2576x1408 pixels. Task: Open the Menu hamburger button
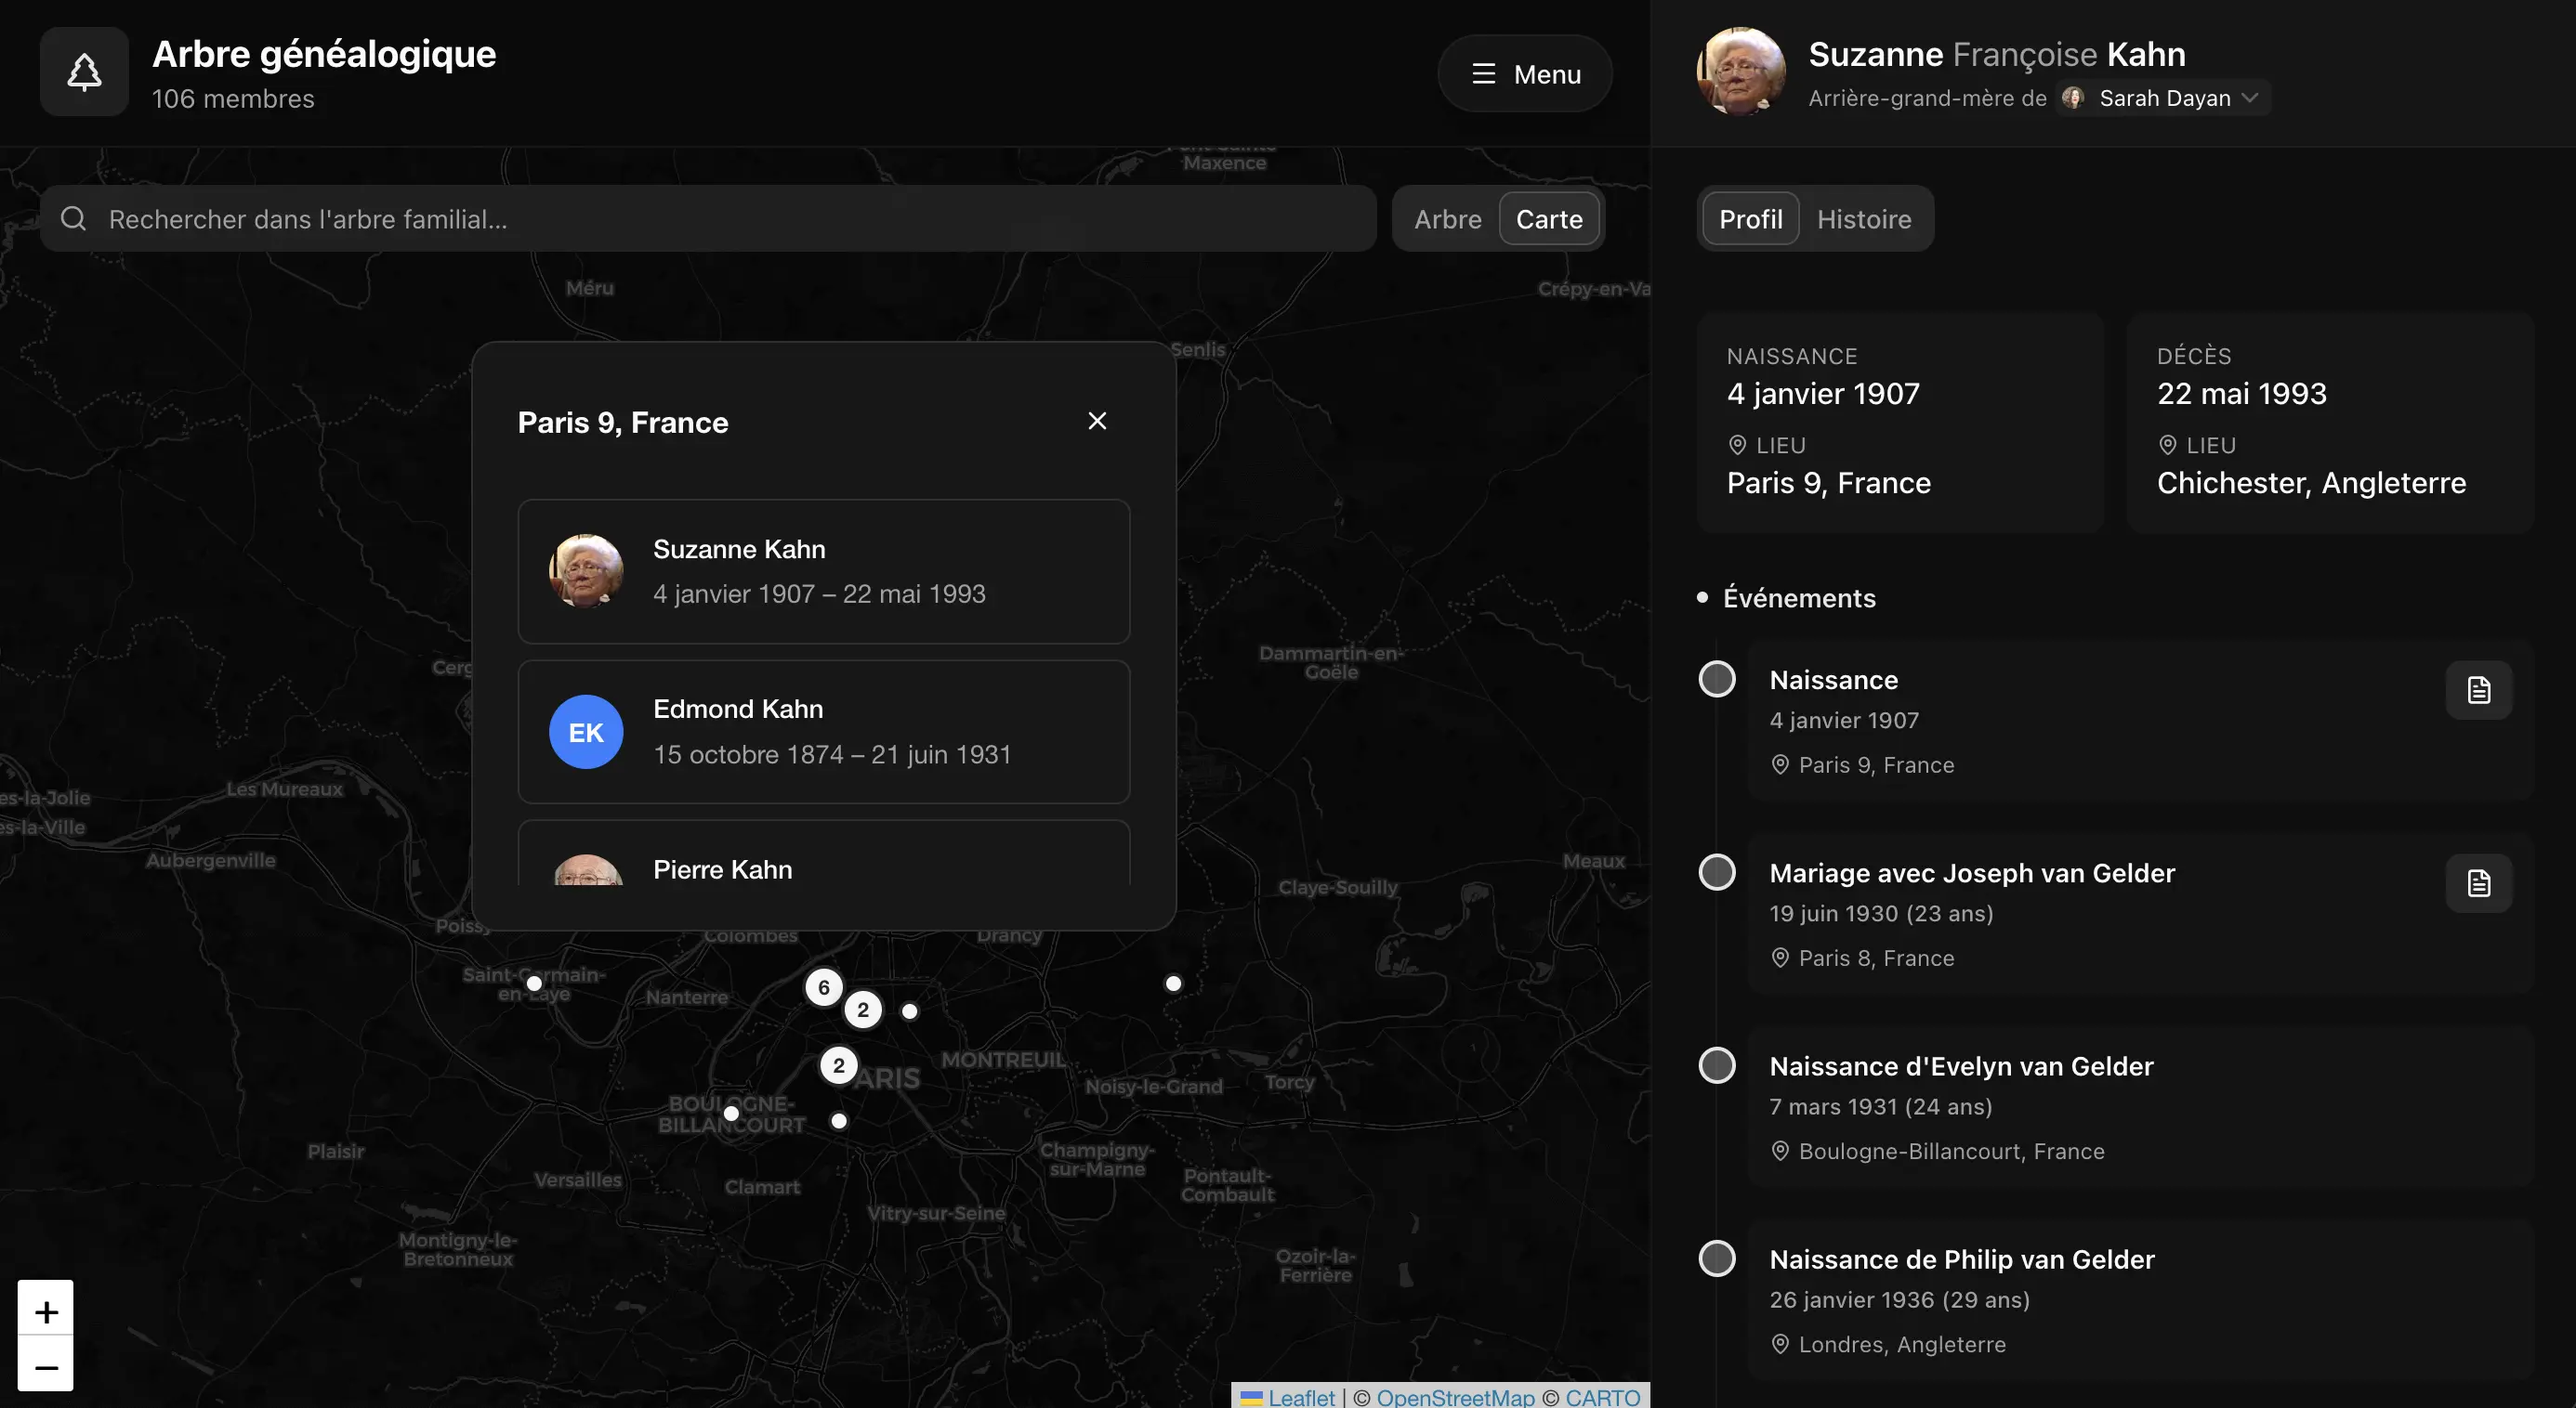(1525, 74)
